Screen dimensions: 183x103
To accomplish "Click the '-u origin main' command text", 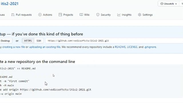I will [x=11, y=94].
